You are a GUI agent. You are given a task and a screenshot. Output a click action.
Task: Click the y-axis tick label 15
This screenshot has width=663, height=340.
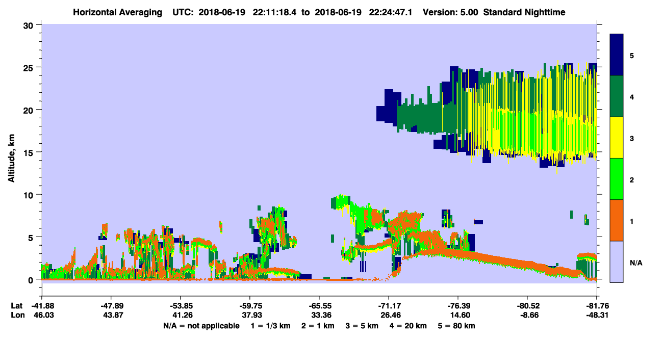[30, 152]
